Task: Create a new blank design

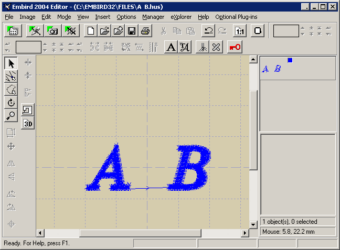Action: pos(91,31)
